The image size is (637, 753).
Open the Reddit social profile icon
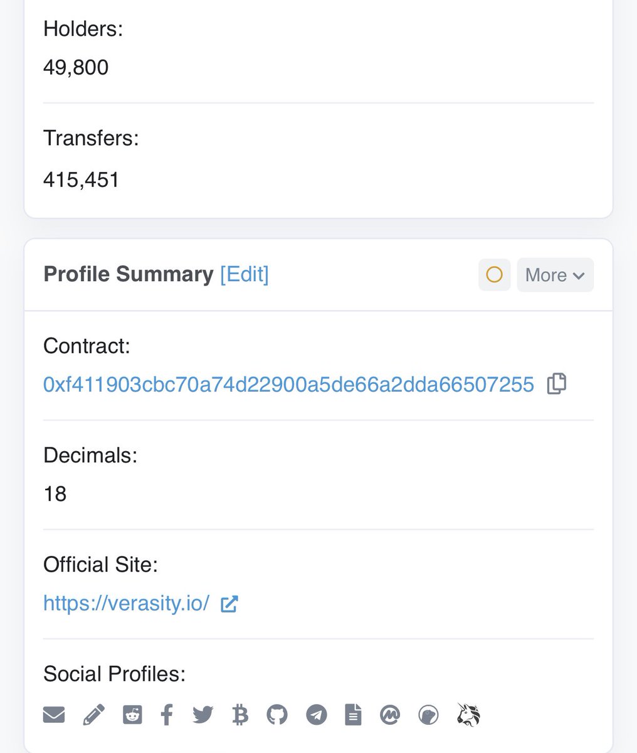point(132,715)
